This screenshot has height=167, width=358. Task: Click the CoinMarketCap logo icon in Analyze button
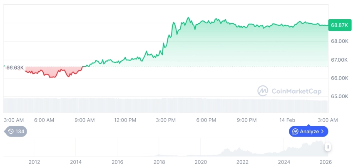pos(295,132)
